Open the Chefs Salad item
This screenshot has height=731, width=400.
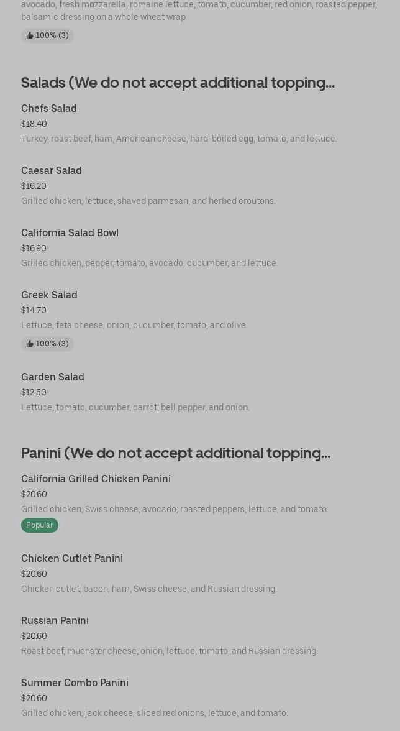point(49,108)
